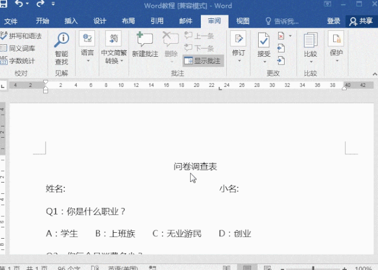Click the word count in status bar

tap(69, 268)
